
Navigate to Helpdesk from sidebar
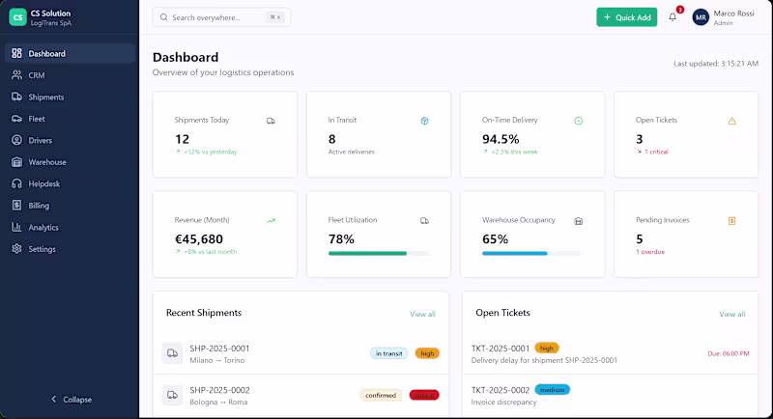pos(44,183)
